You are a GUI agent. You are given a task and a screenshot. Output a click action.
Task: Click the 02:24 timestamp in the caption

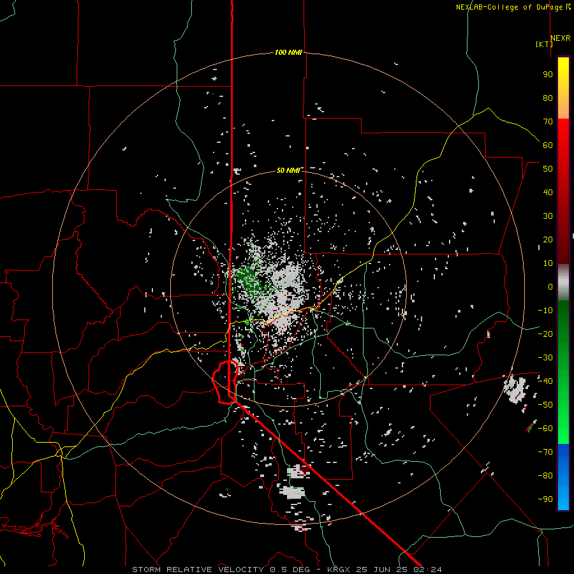(427, 570)
